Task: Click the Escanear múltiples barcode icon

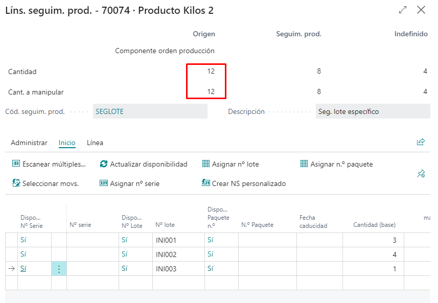Action: (16, 164)
